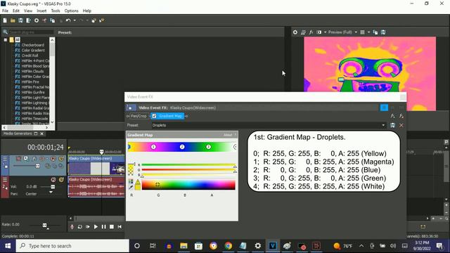
Task: Select gradient stop 2 on the color bar
Action: [182, 147]
